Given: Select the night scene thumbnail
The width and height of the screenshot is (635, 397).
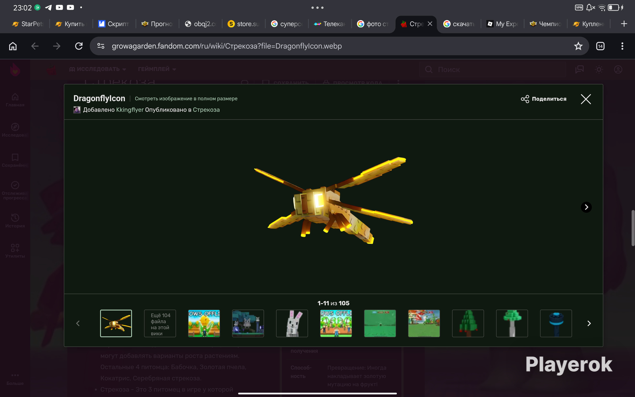Looking at the screenshot, I should 248,324.
